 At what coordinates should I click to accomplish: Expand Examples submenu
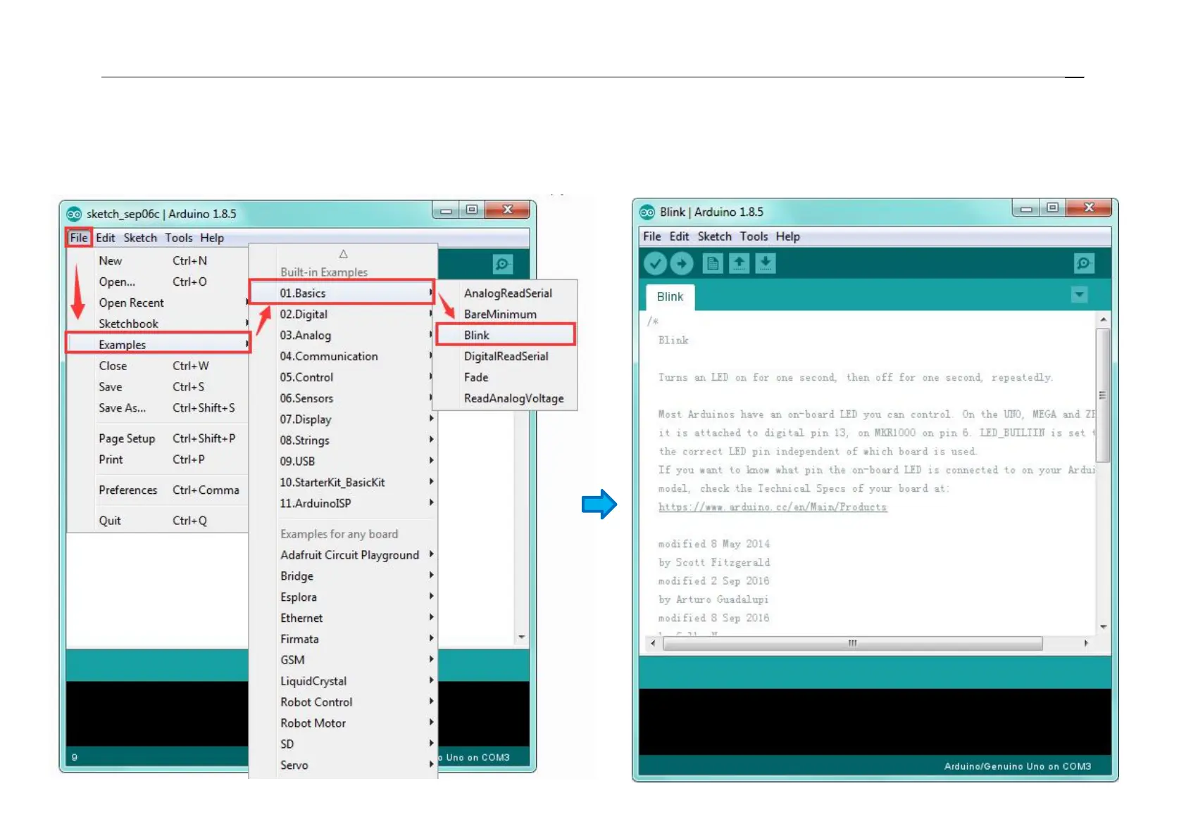[x=158, y=345]
